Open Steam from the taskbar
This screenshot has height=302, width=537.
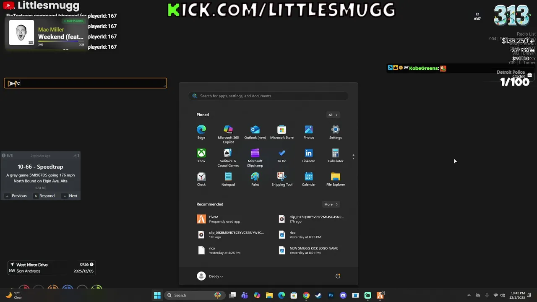tap(318, 295)
